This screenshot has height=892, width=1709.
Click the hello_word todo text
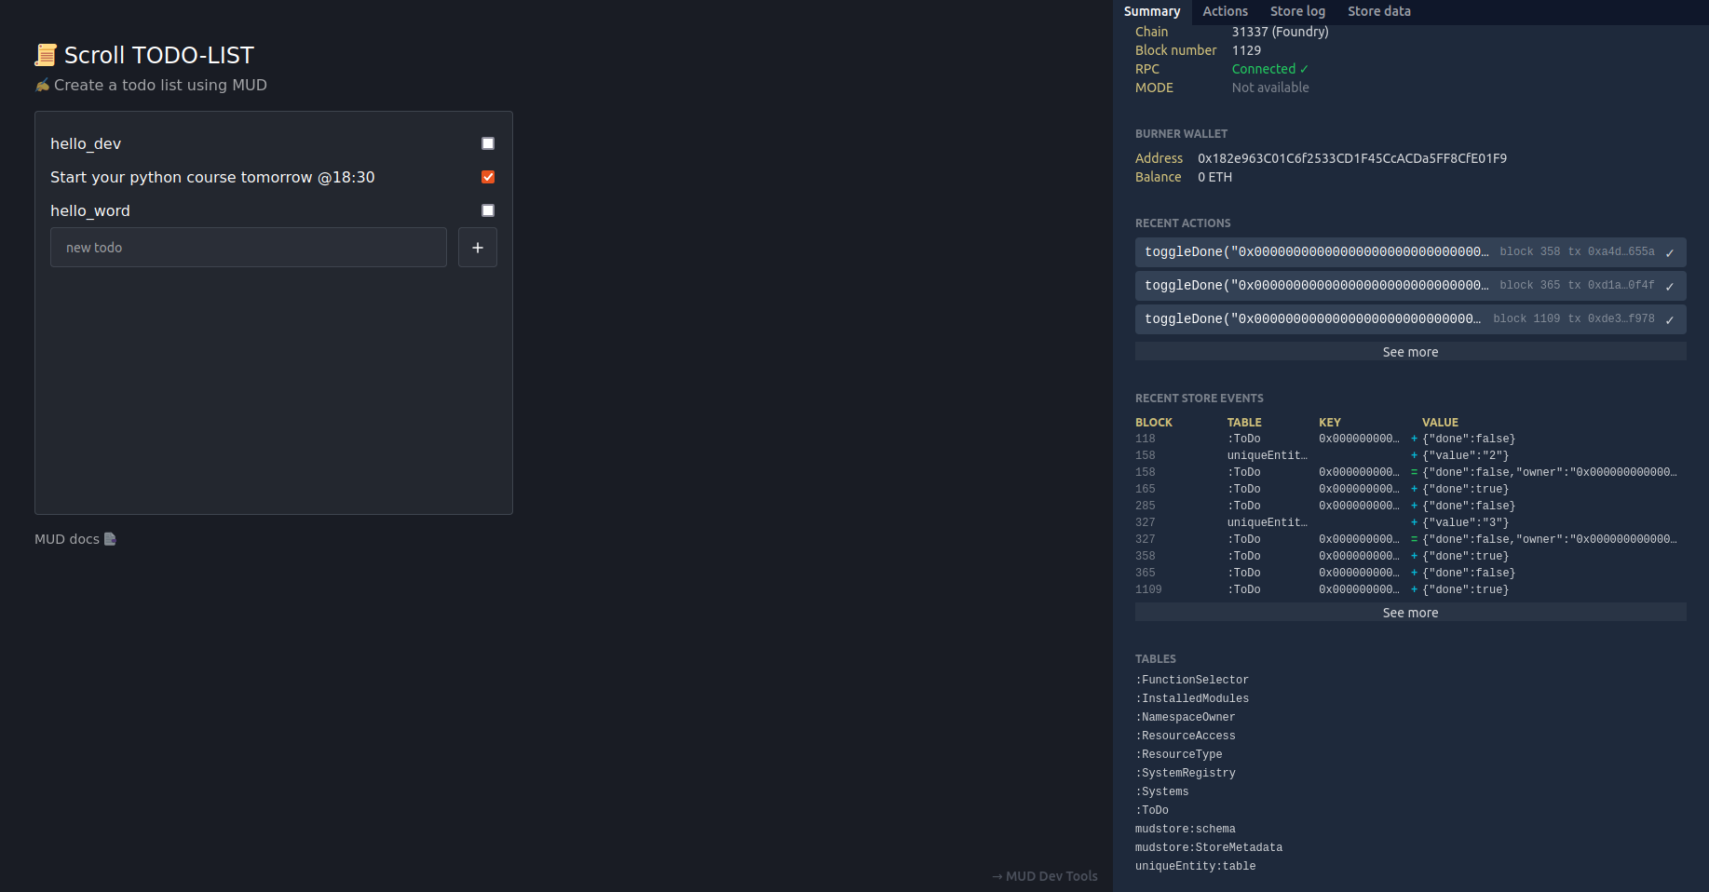click(90, 210)
